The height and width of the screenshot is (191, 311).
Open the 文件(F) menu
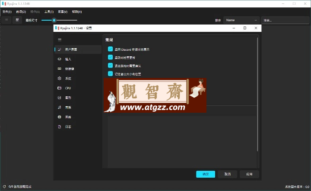[7, 12]
